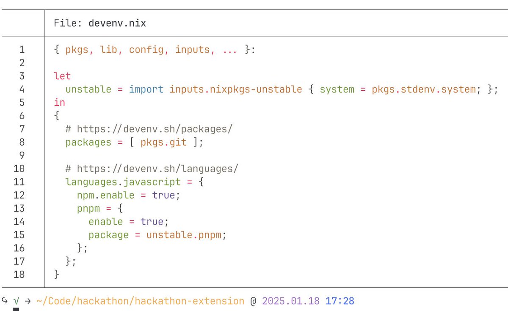This screenshot has width=508, height=311.
Task: Click 'inputs,' argument on line 1
Action: click(195, 50)
